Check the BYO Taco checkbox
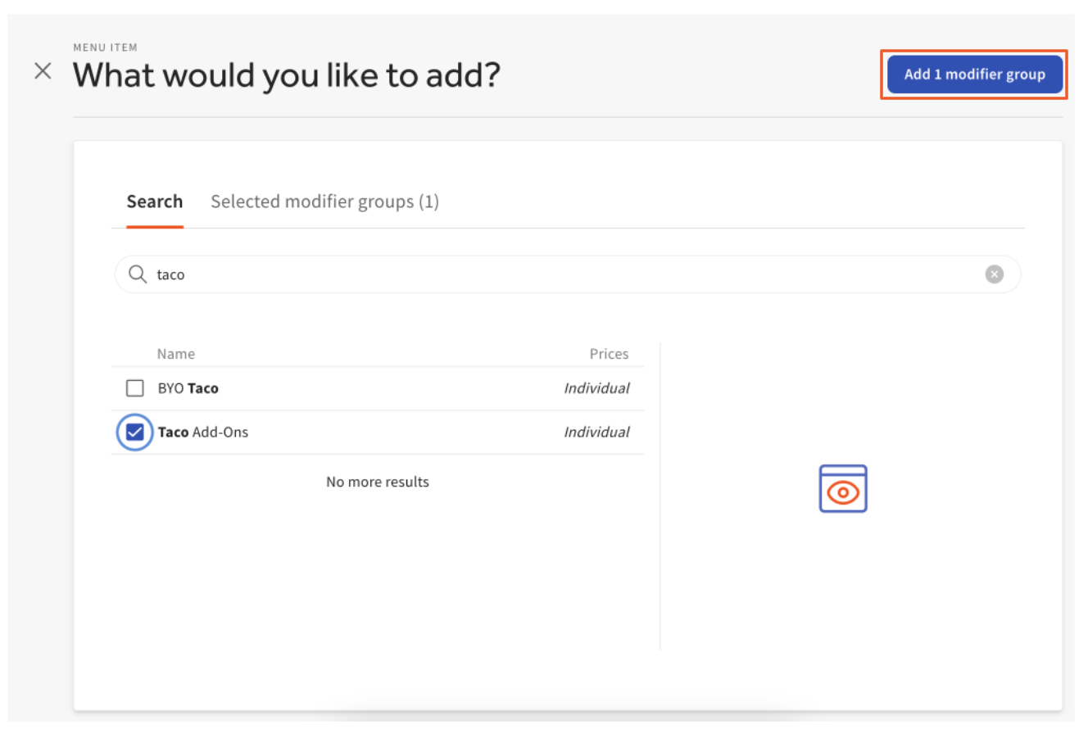Viewport: 1088px width, 729px height. [135, 388]
